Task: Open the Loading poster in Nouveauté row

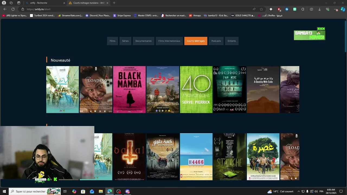Action: point(96,89)
